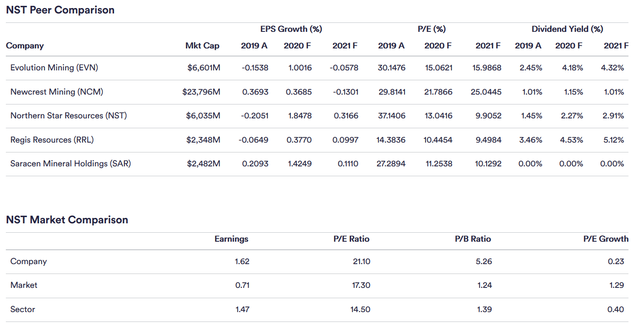Click the P/E Growth column header
The width and height of the screenshot is (637, 326).
606,239
